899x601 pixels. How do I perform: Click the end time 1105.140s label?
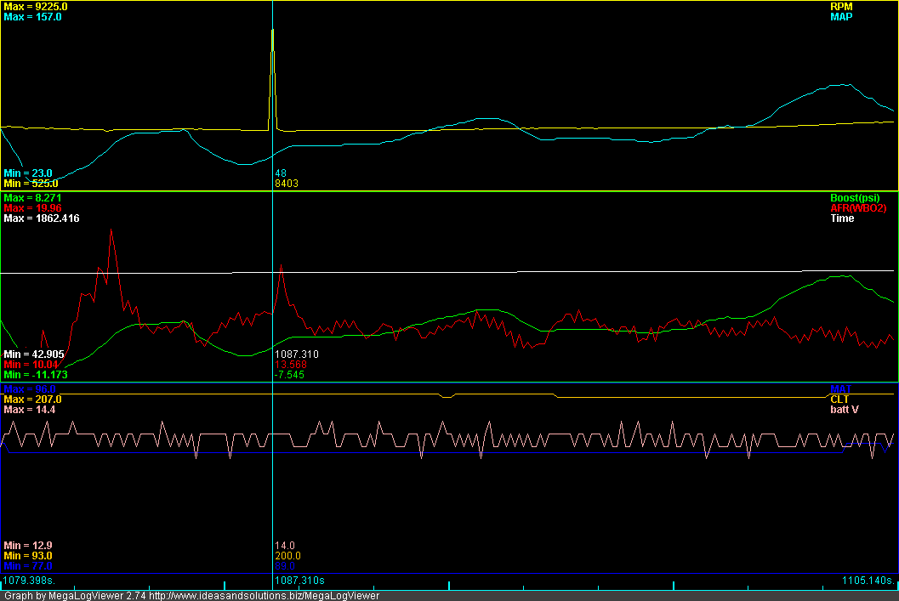(x=868, y=581)
